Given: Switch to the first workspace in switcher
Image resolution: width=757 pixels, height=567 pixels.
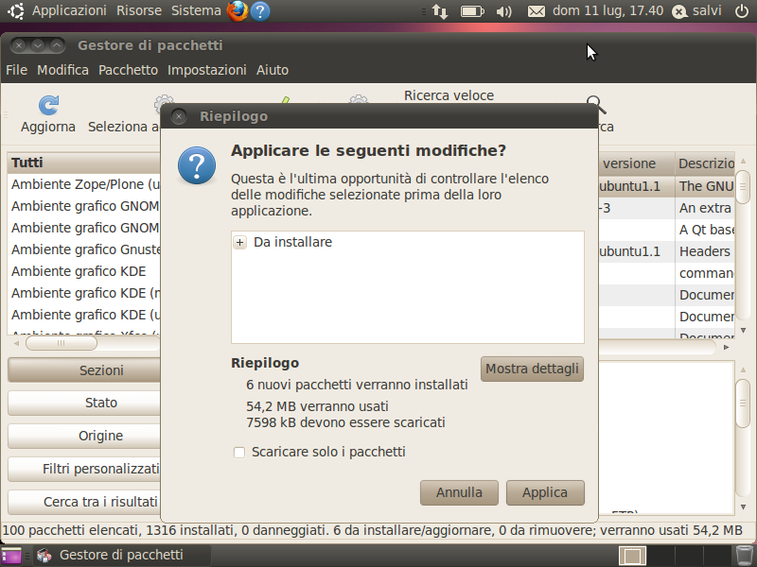Looking at the screenshot, I should 632,556.
